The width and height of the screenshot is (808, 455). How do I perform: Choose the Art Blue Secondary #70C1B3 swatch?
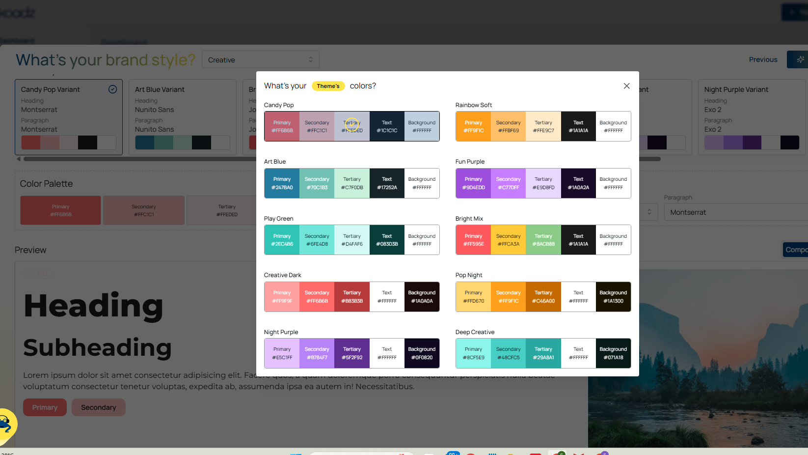[x=317, y=183]
